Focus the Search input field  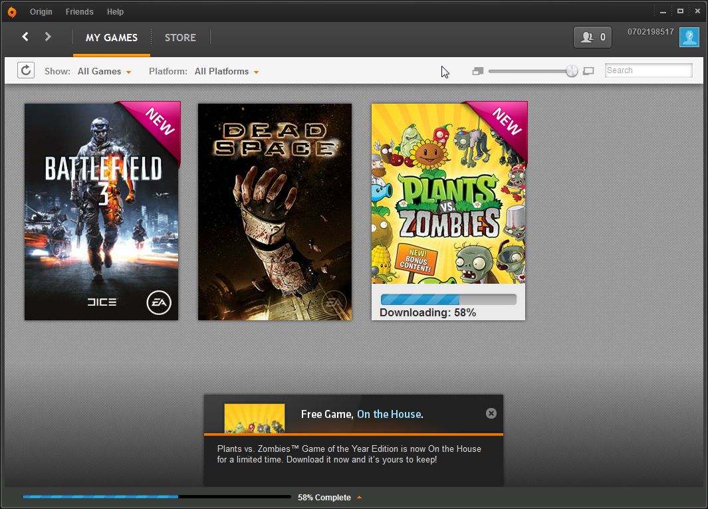tap(648, 70)
